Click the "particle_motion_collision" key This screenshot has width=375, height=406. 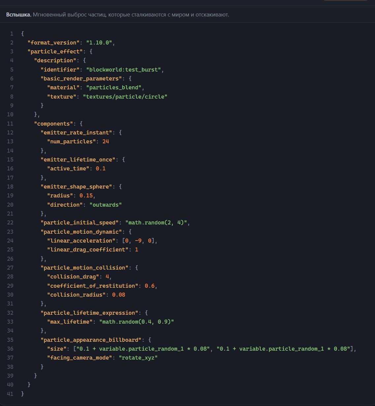coord(84,268)
